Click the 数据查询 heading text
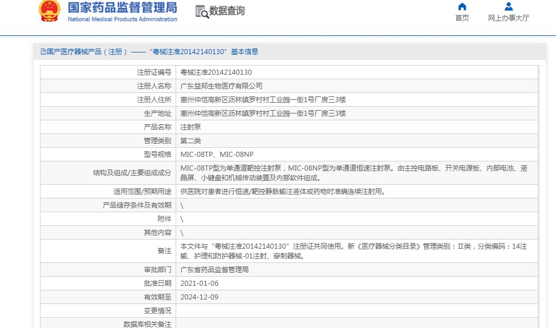556x328 pixels. 227,11
